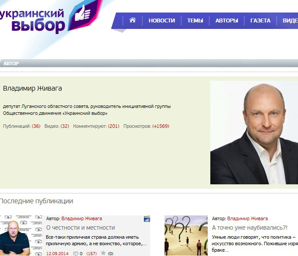Click the home icon in navigation bar
Viewport: 298px width, 256px height.
pyautogui.click(x=133, y=20)
